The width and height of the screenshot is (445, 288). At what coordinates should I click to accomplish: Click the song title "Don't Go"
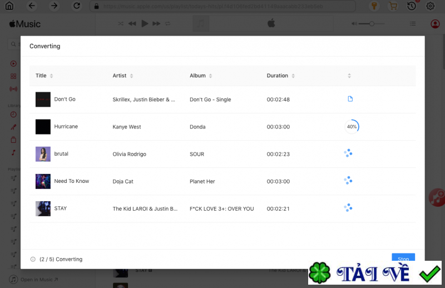[65, 100]
